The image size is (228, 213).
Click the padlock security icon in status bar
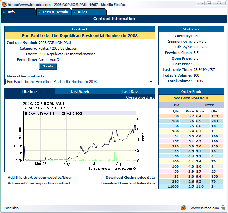pyautogui.click(x=223, y=208)
